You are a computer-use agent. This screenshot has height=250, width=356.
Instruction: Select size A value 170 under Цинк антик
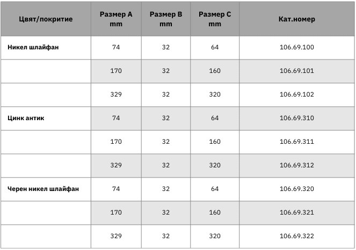tap(116, 142)
